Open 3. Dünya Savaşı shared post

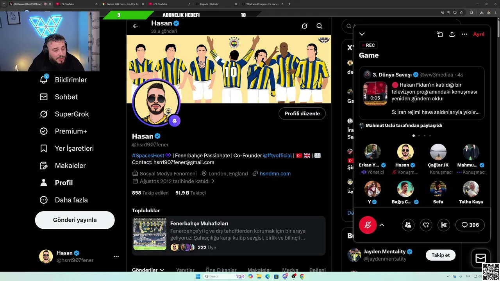[422, 93]
